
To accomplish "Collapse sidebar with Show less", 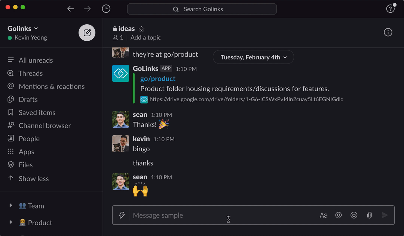I will (34, 178).
